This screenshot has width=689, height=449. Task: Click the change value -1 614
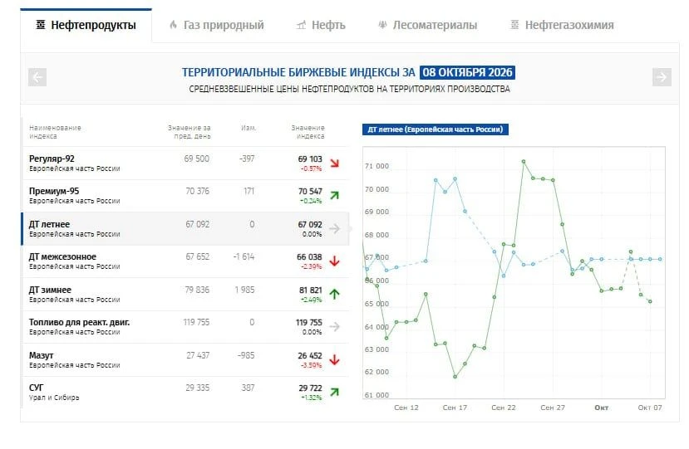pos(244,256)
